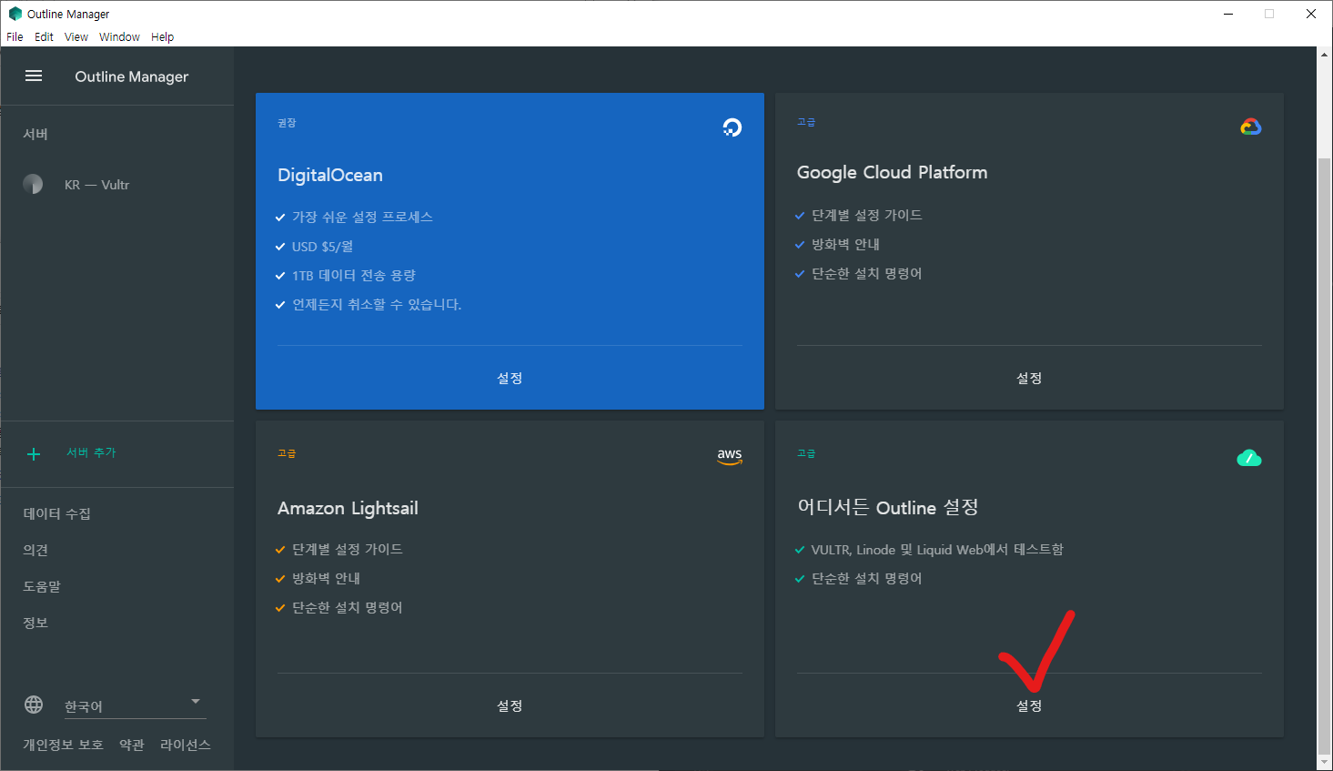Image resolution: width=1333 pixels, height=771 pixels.
Task: Open the View menu
Action: click(76, 37)
